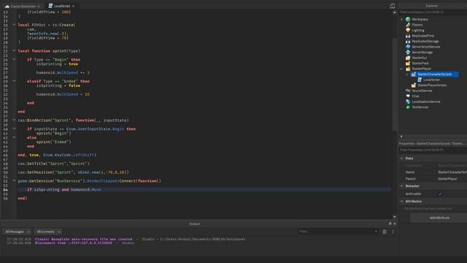Click the SoundService icon
This screenshot has width=467, height=263.
pos(408,91)
